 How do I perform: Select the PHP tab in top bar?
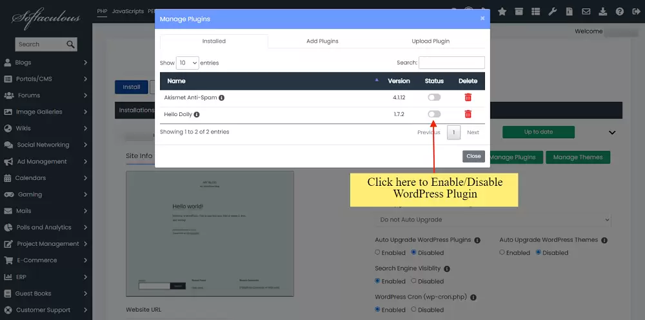pyautogui.click(x=102, y=12)
